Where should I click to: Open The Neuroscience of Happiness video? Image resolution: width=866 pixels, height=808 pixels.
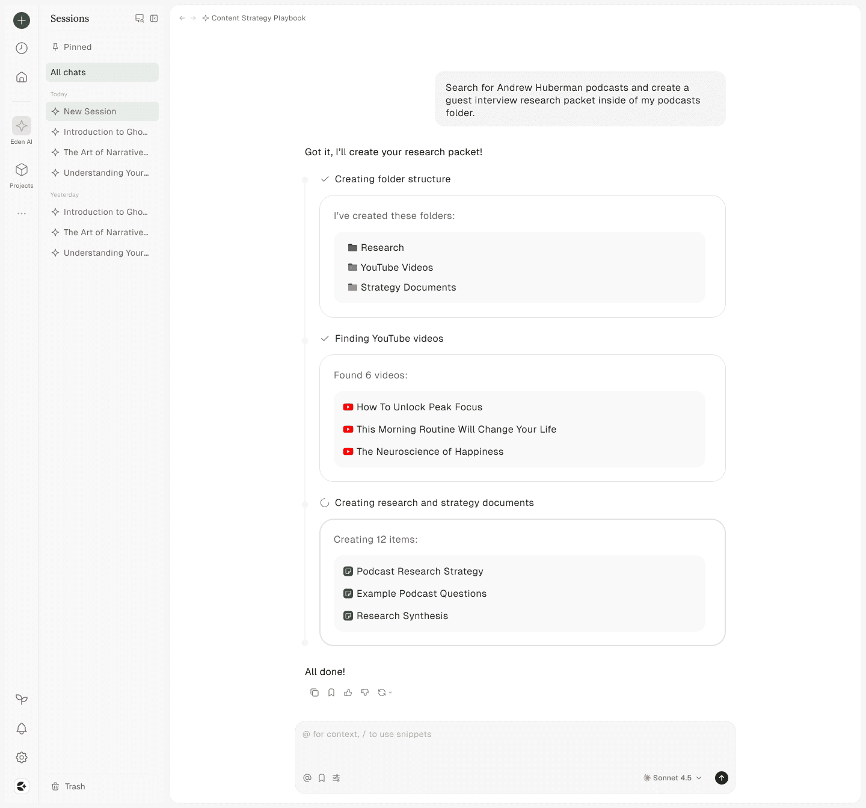click(x=423, y=452)
